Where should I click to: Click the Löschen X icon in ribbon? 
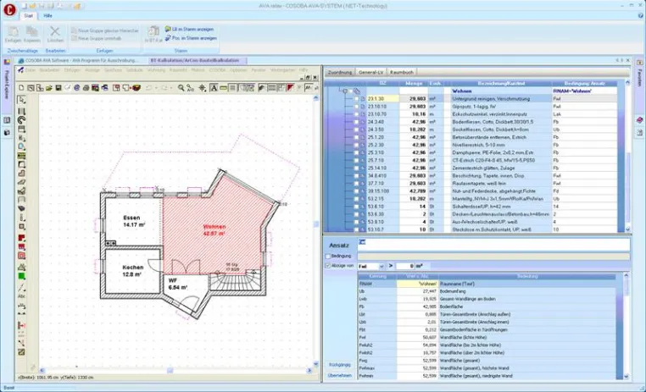pyautogui.click(x=55, y=31)
